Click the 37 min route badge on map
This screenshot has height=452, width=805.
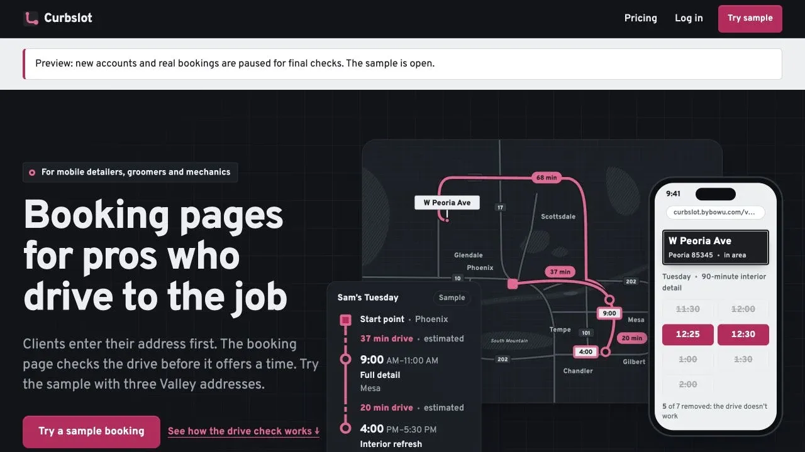pos(560,272)
